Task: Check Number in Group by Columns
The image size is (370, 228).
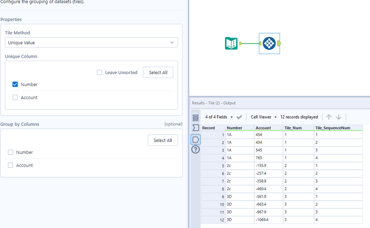Action: point(11,152)
